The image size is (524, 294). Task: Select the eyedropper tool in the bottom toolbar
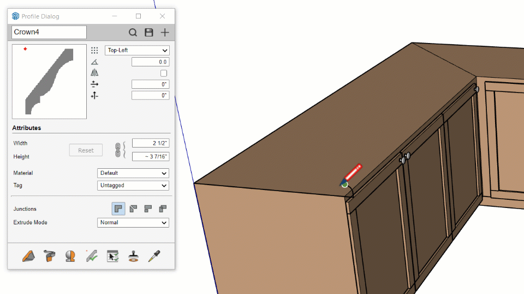click(x=154, y=256)
